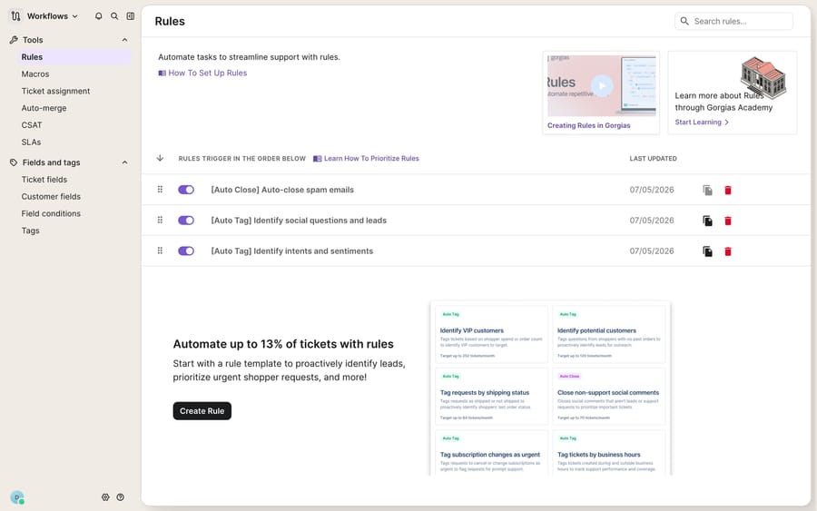This screenshot has height=511, width=817.
Task: Toggle the Identify social questions and leads rule
Action: pos(186,221)
